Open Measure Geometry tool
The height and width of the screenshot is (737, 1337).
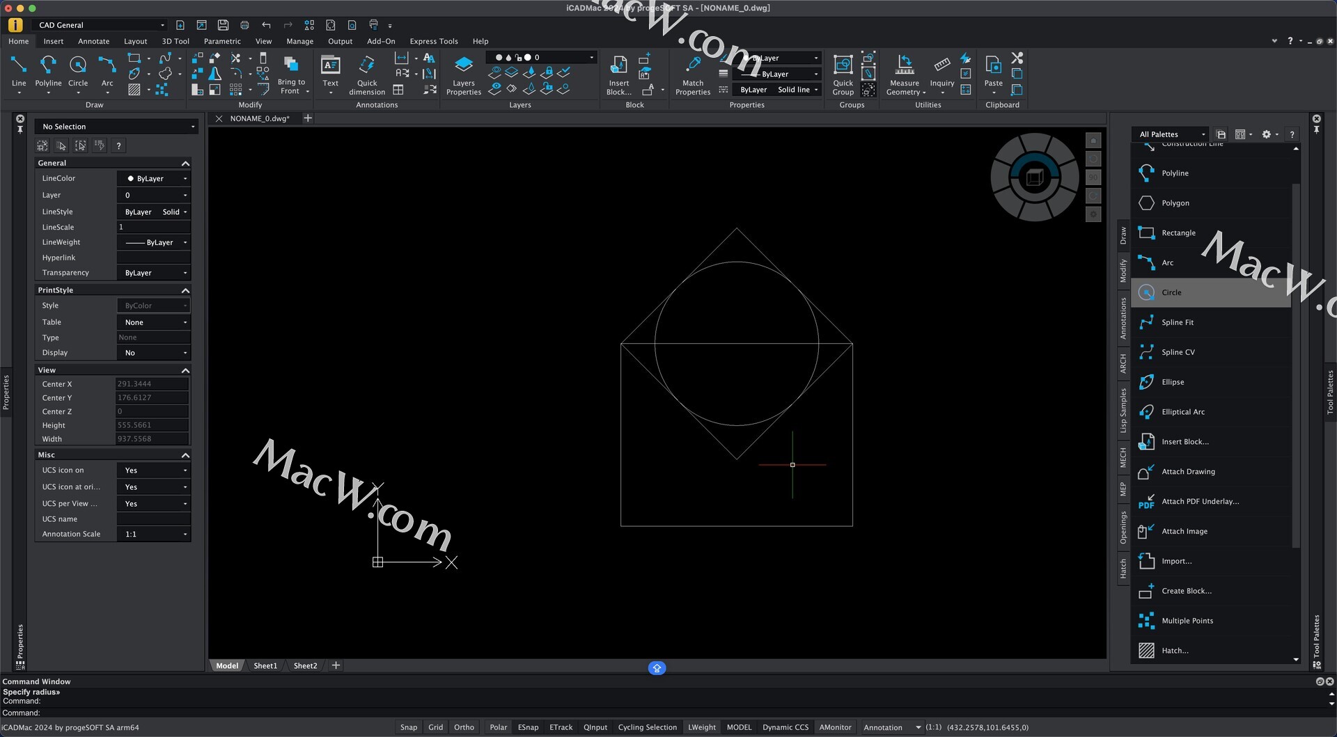(x=905, y=74)
